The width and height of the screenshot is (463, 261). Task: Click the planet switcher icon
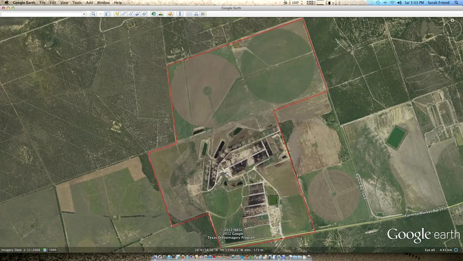pos(170,14)
